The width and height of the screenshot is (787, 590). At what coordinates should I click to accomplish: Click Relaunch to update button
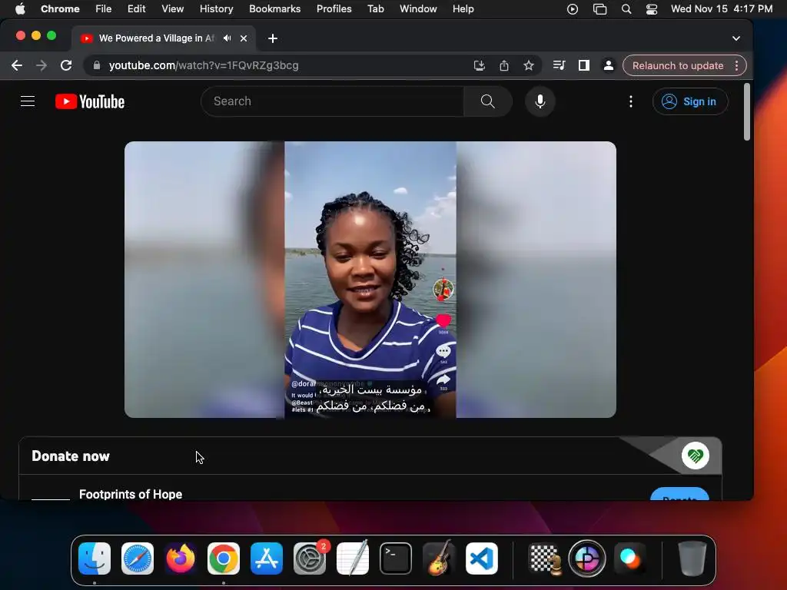[x=678, y=66]
